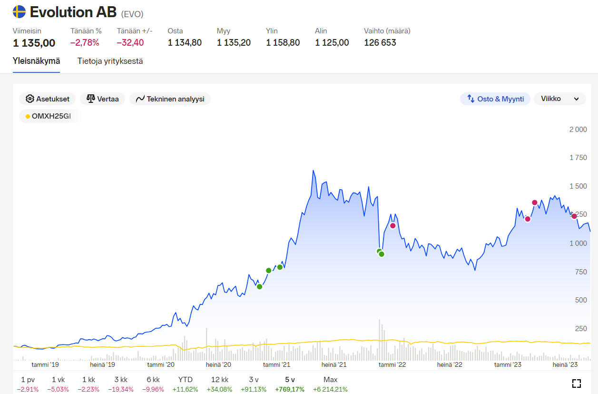Click the (EVO) ticker label

coord(132,14)
